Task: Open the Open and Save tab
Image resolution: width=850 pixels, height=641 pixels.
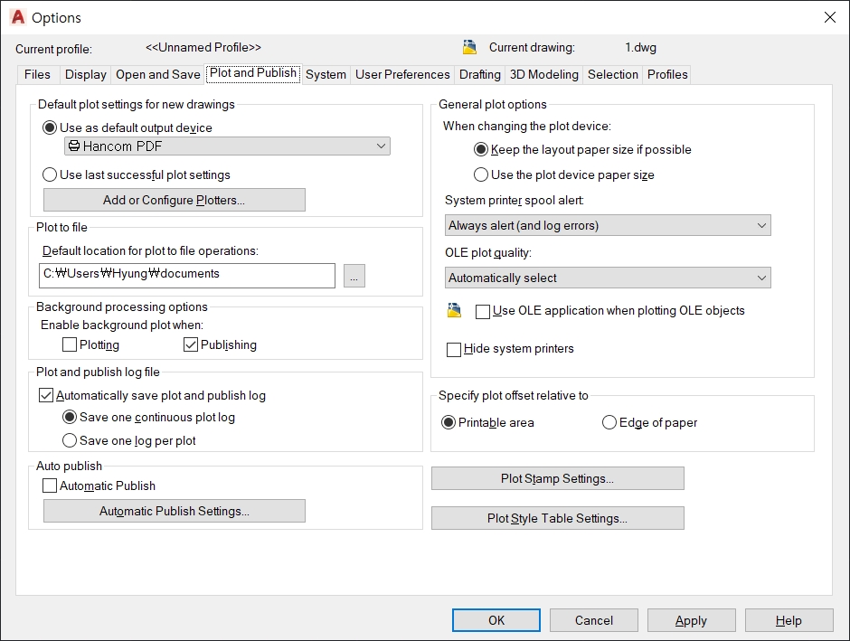Action: (x=157, y=74)
